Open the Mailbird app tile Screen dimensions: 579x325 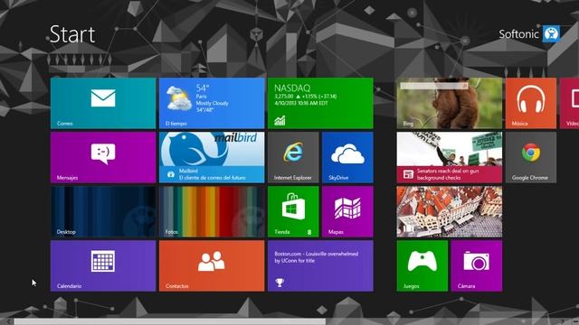212,157
